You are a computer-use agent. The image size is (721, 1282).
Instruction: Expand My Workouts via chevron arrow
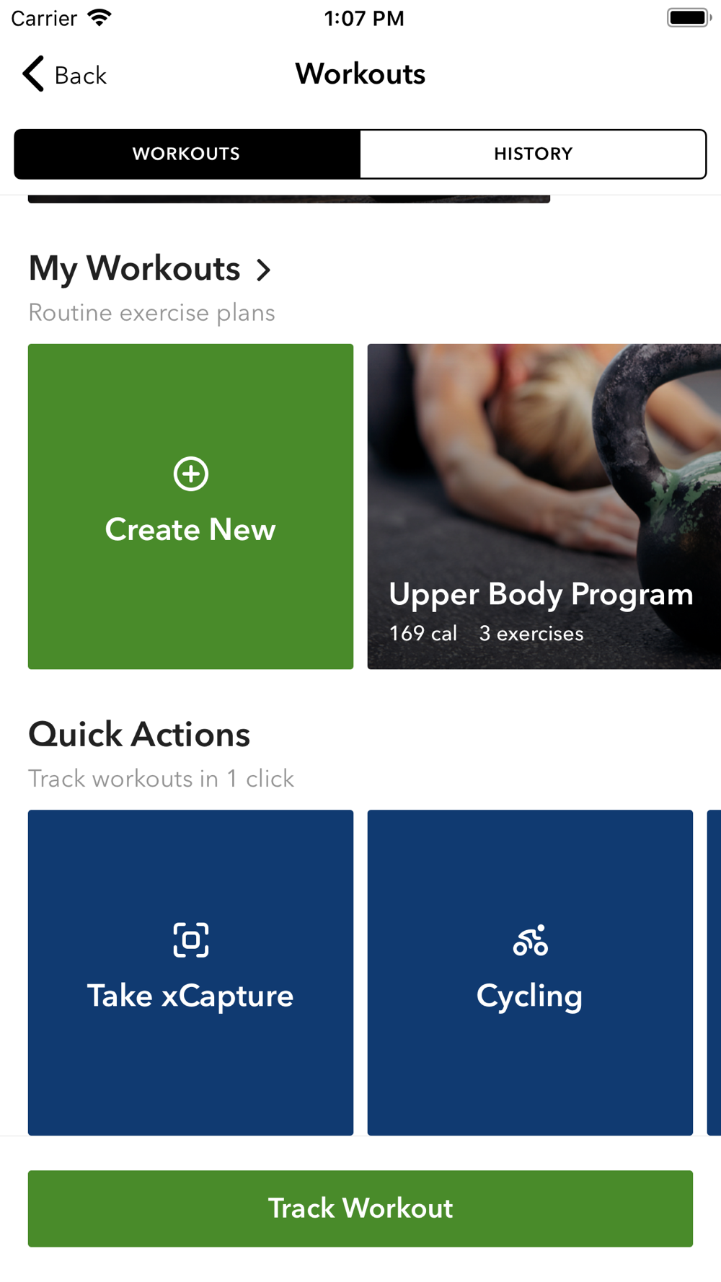coord(264,270)
